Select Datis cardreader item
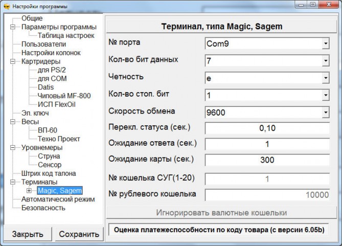The image size is (342, 246). tap(45, 87)
